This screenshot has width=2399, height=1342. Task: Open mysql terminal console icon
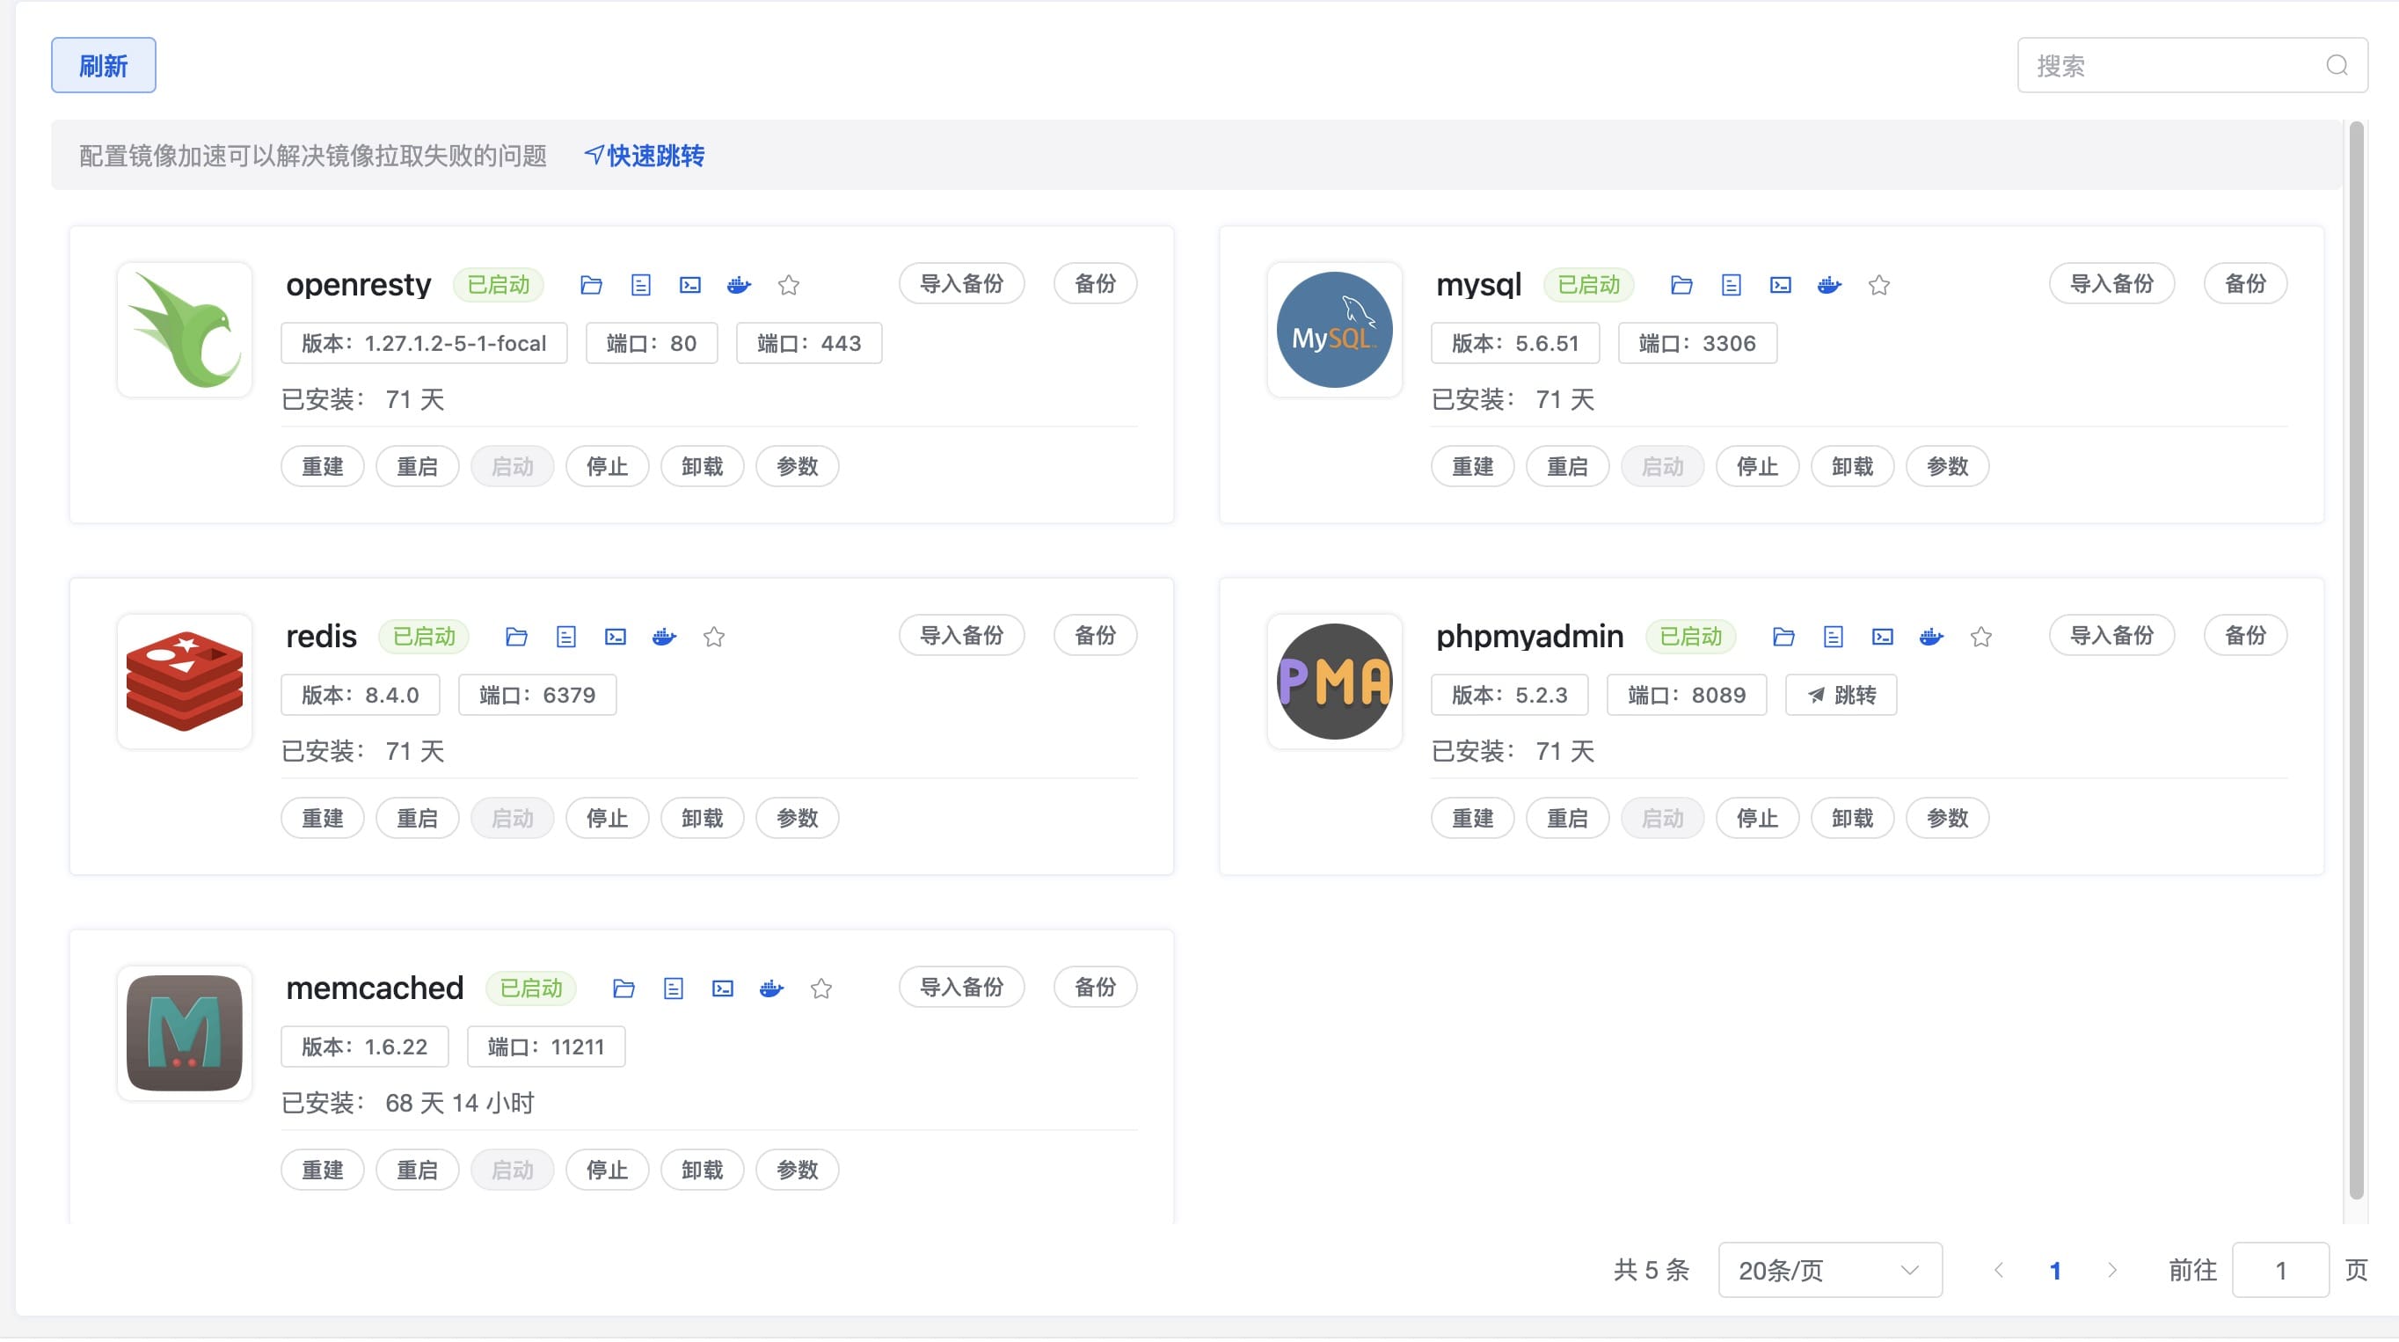tap(1780, 285)
